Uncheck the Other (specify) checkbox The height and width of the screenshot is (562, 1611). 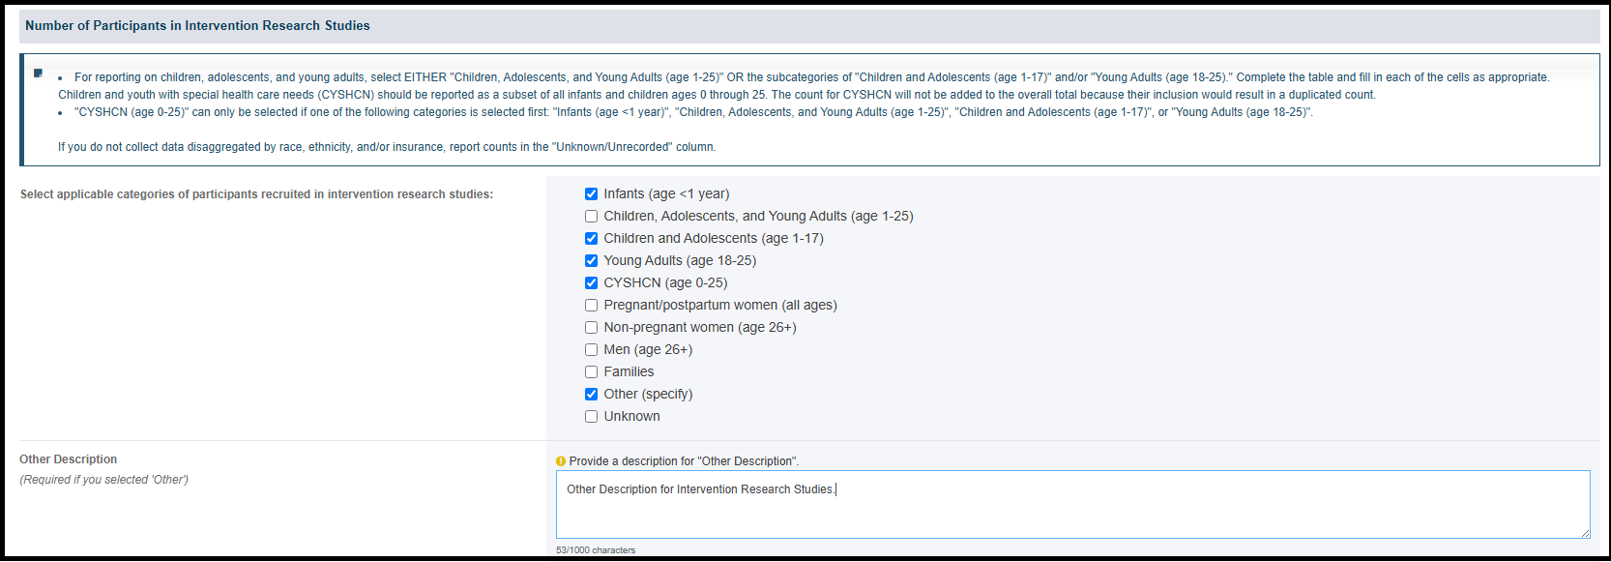[x=591, y=394]
